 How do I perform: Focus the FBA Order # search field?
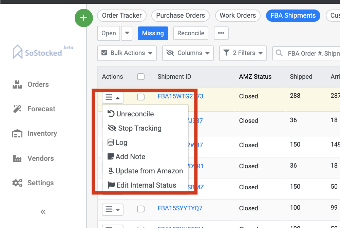coord(306,53)
